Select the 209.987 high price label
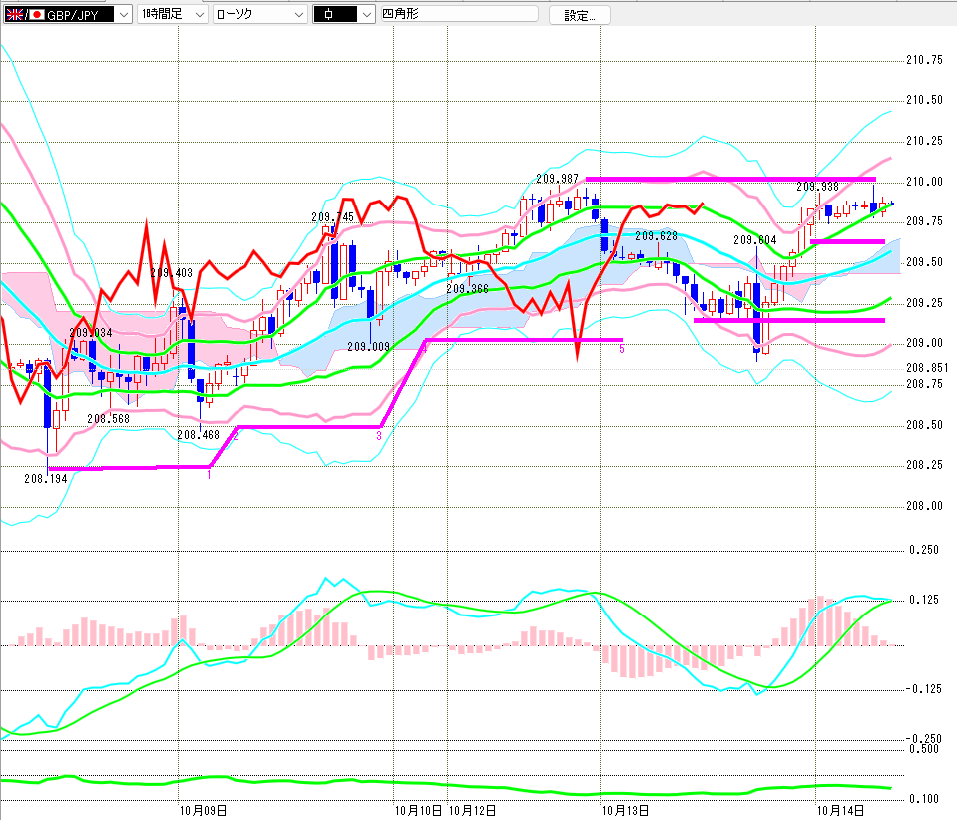The height and width of the screenshot is (820, 957). pos(557,179)
